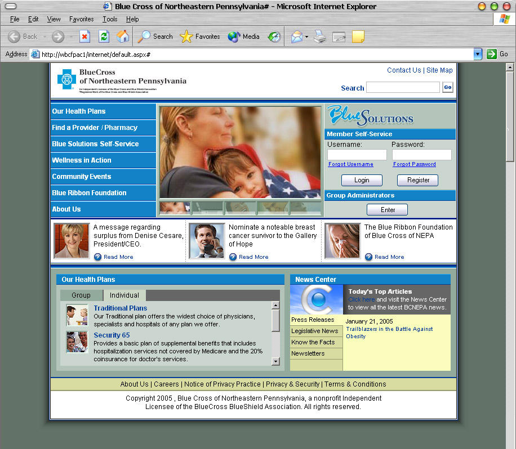Screen dimensions: 516x449
Task: Open the Traditional Plans link
Action: 120,308
